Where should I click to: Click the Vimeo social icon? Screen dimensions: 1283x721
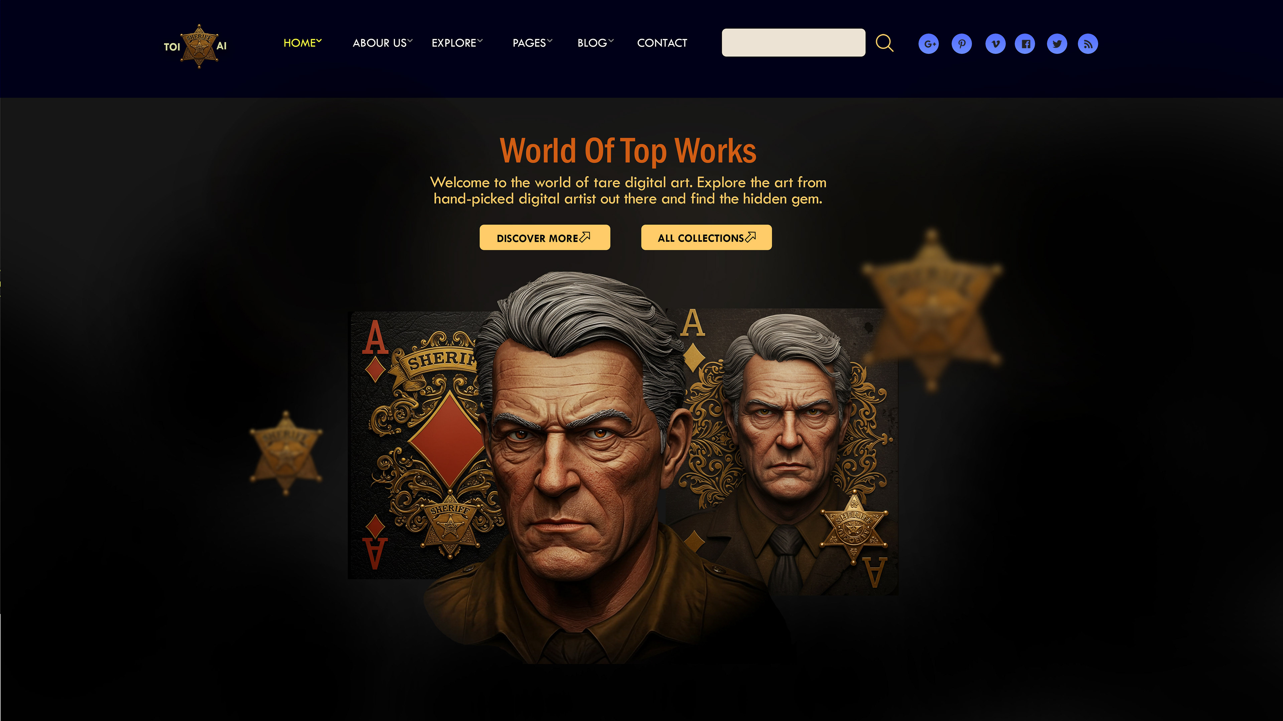[x=995, y=44]
